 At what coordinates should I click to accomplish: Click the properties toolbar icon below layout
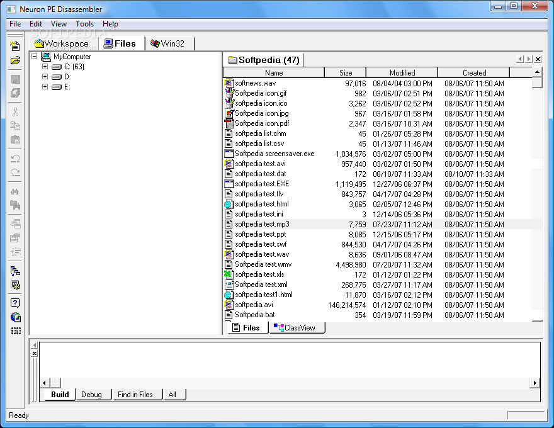click(x=15, y=238)
